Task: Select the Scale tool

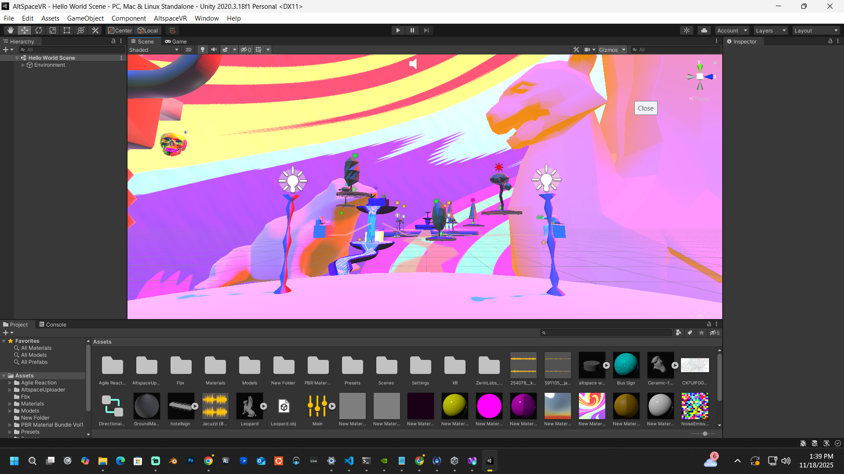Action: (53, 30)
